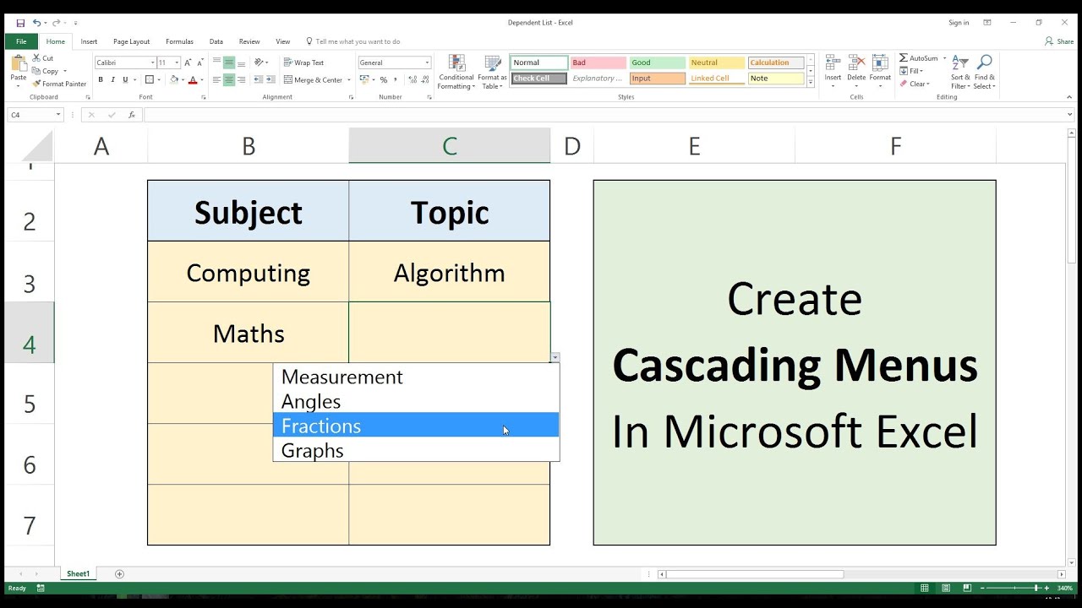Viewport: 1082px width, 608px height.
Task: Switch to the Insert ribbon tab
Action: 89,41
